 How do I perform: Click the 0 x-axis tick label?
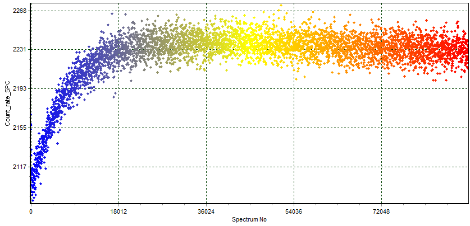(31, 212)
